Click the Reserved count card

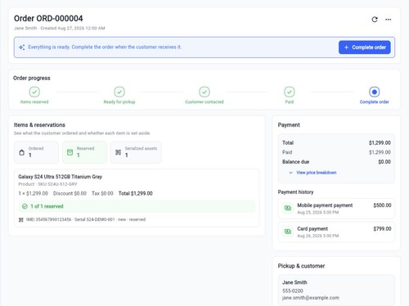point(84,152)
